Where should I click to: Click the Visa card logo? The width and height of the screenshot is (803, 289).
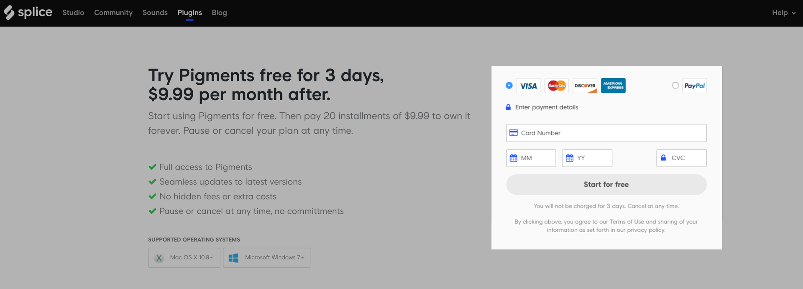tap(528, 86)
